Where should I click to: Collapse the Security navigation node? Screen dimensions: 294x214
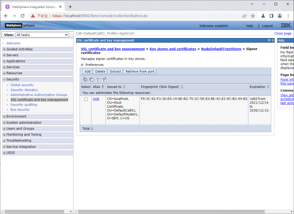4,79
